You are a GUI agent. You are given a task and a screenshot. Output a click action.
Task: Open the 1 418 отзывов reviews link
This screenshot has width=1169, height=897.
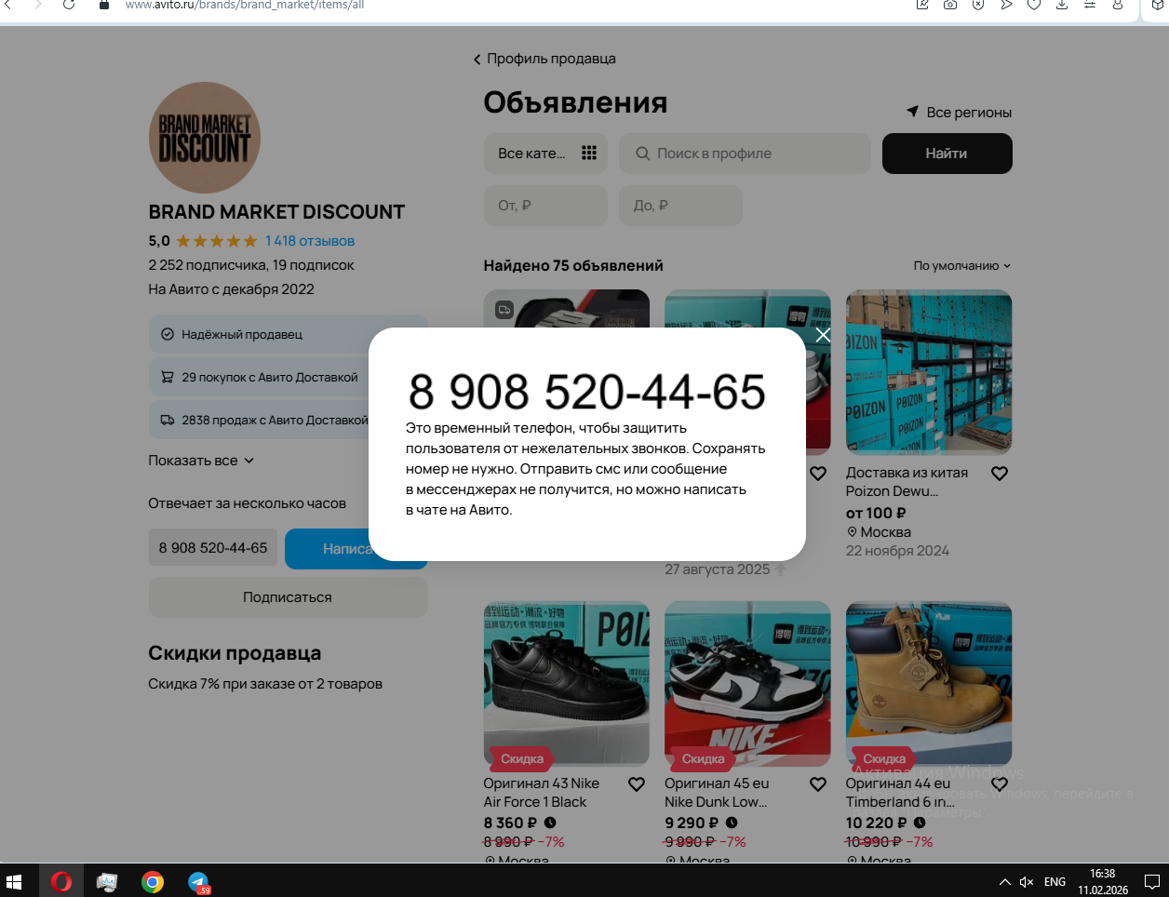(x=310, y=241)
